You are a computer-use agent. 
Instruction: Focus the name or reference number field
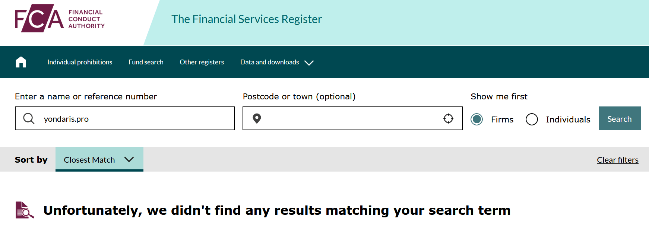[125, 118]
